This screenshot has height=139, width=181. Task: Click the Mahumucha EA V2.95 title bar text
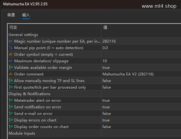tap(25, 4)
